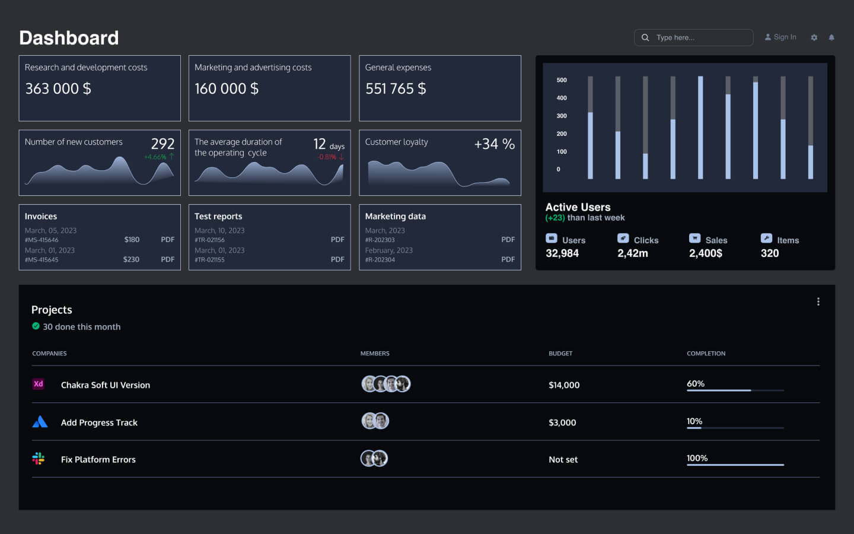Click the $14,000 budget value
This screenshot has width=854, height=534.
coord(564,385)
